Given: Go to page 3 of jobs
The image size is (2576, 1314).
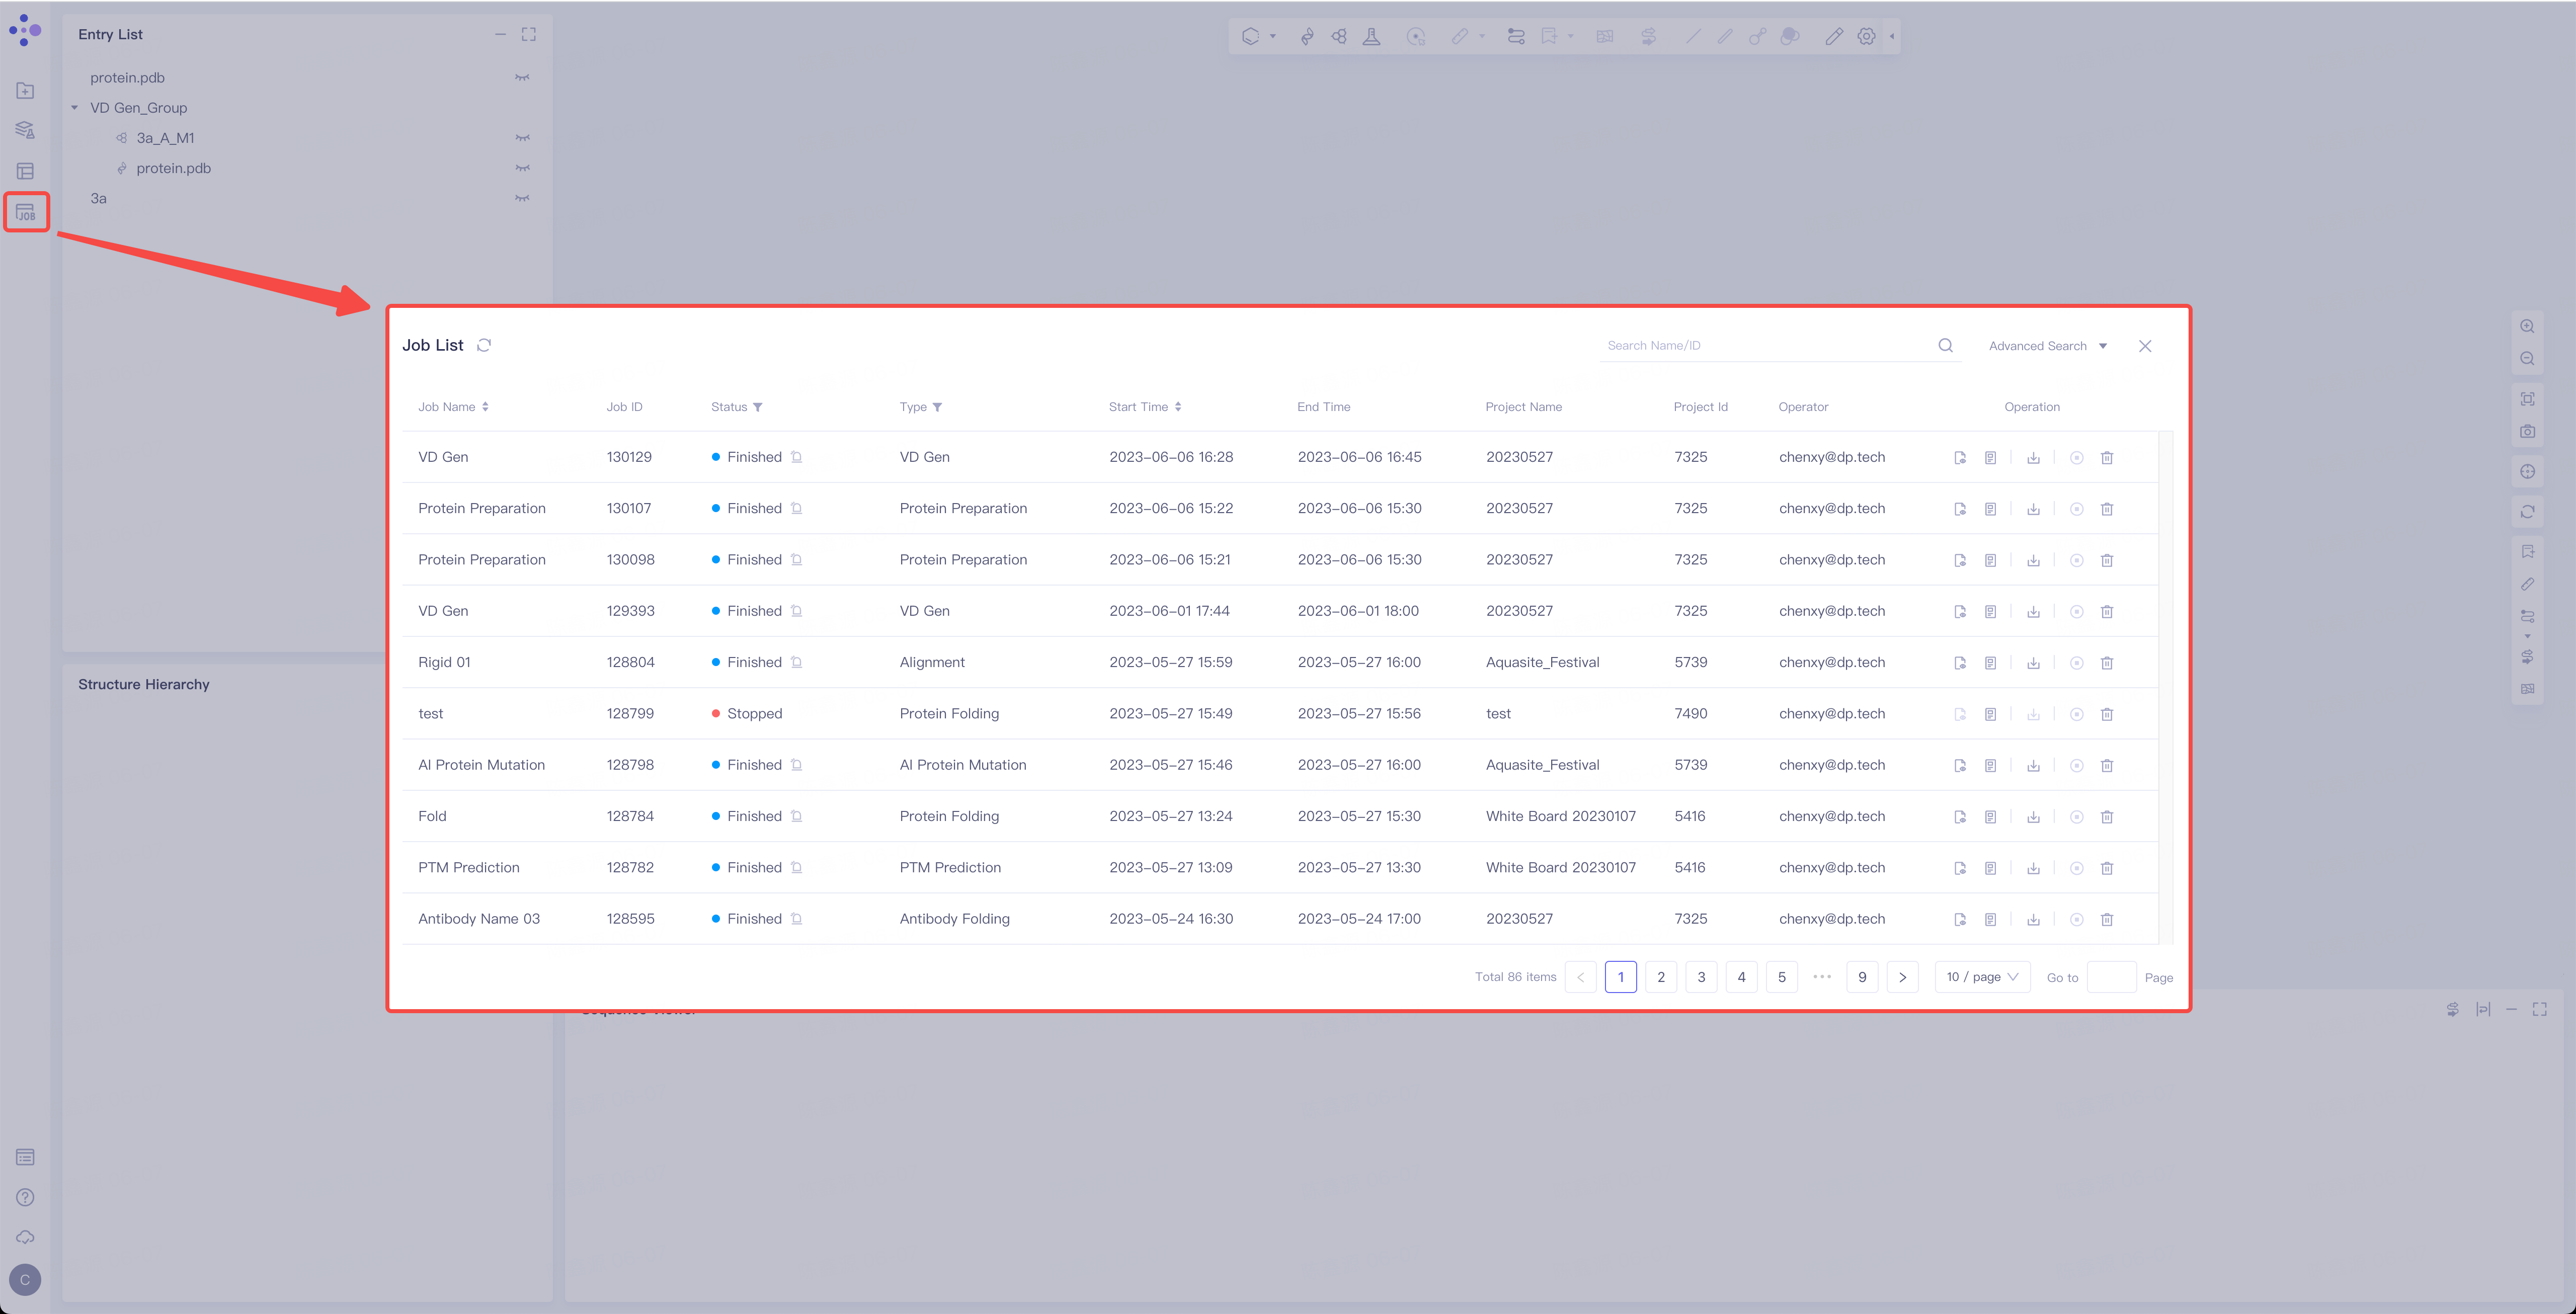Looking at the screenshot, I should (1701, 977).
